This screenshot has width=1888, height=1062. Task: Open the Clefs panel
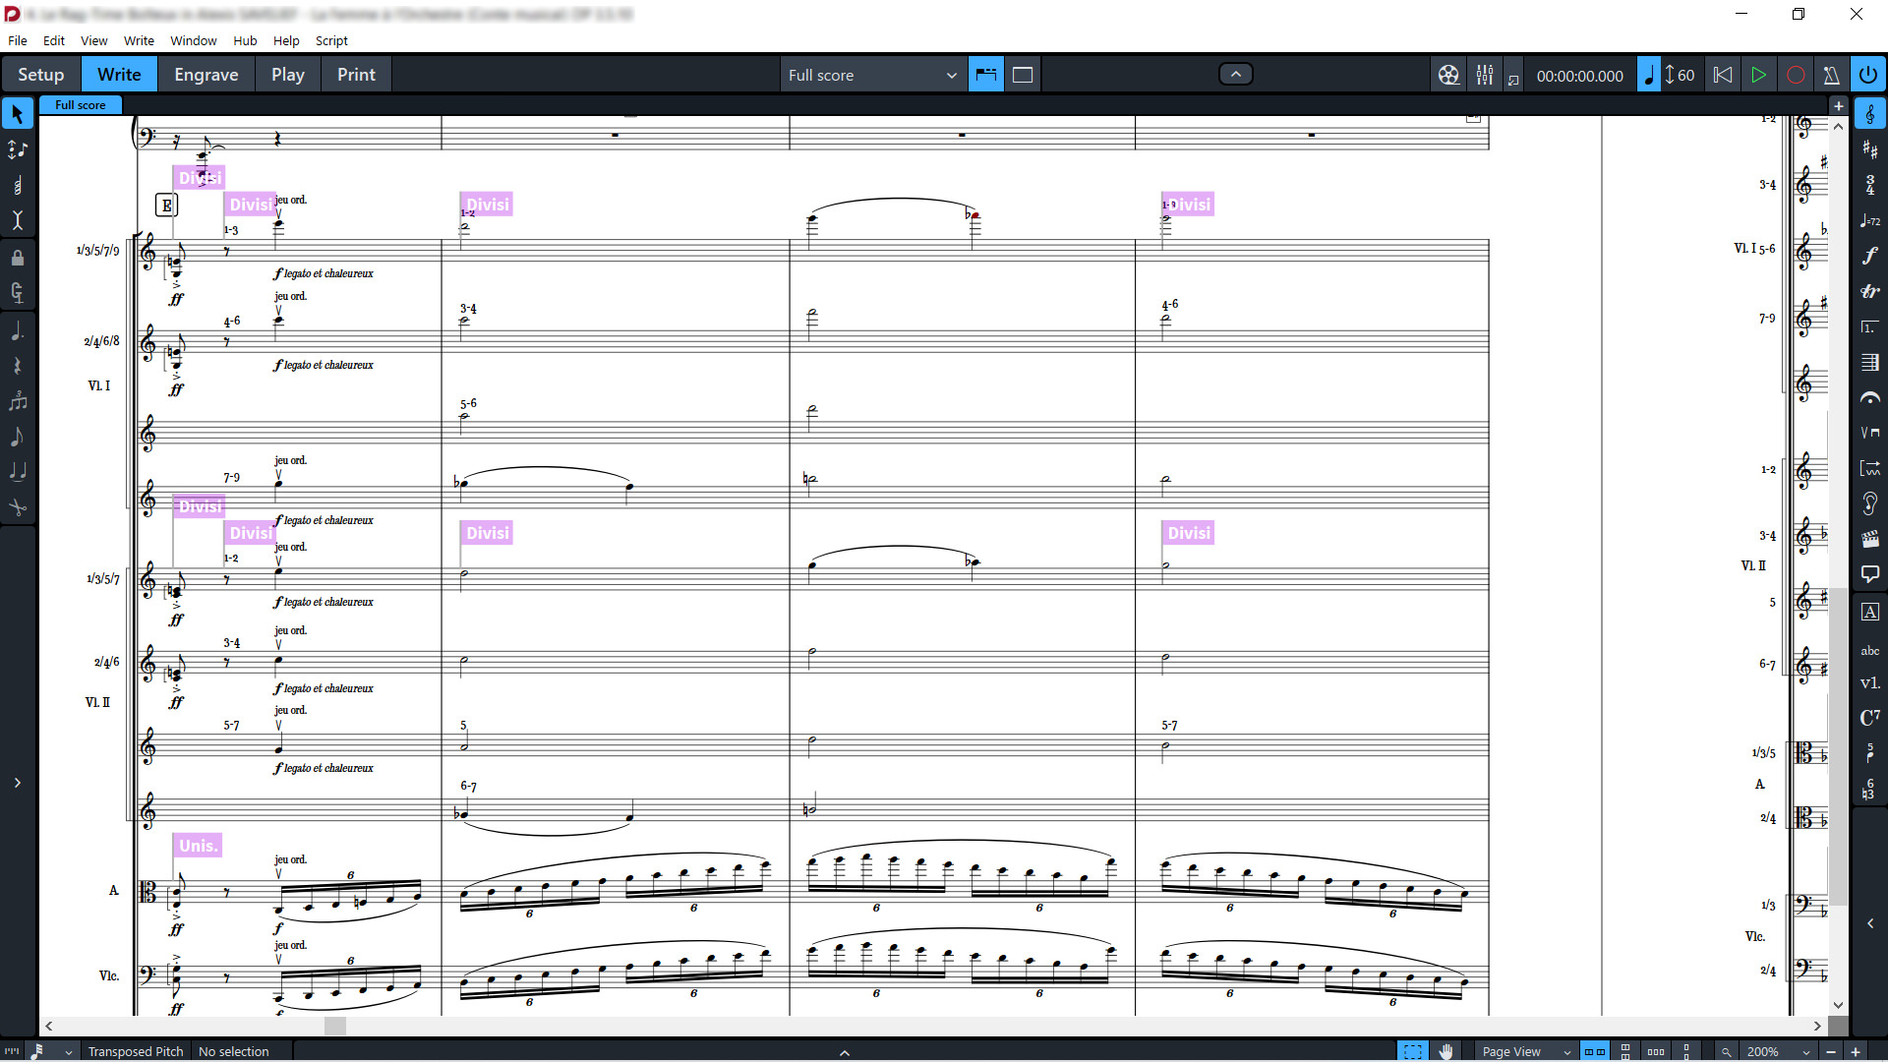click(1869, 114)
